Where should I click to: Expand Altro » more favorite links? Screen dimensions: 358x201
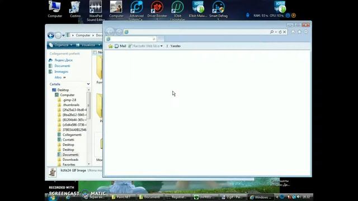coord(60,78)
